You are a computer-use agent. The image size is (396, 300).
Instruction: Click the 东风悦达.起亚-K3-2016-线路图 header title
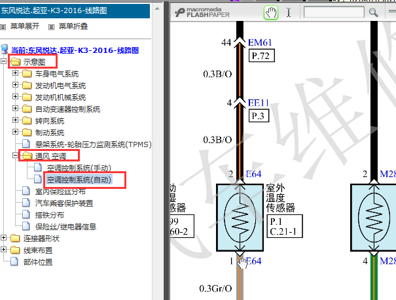coord(54,10)
